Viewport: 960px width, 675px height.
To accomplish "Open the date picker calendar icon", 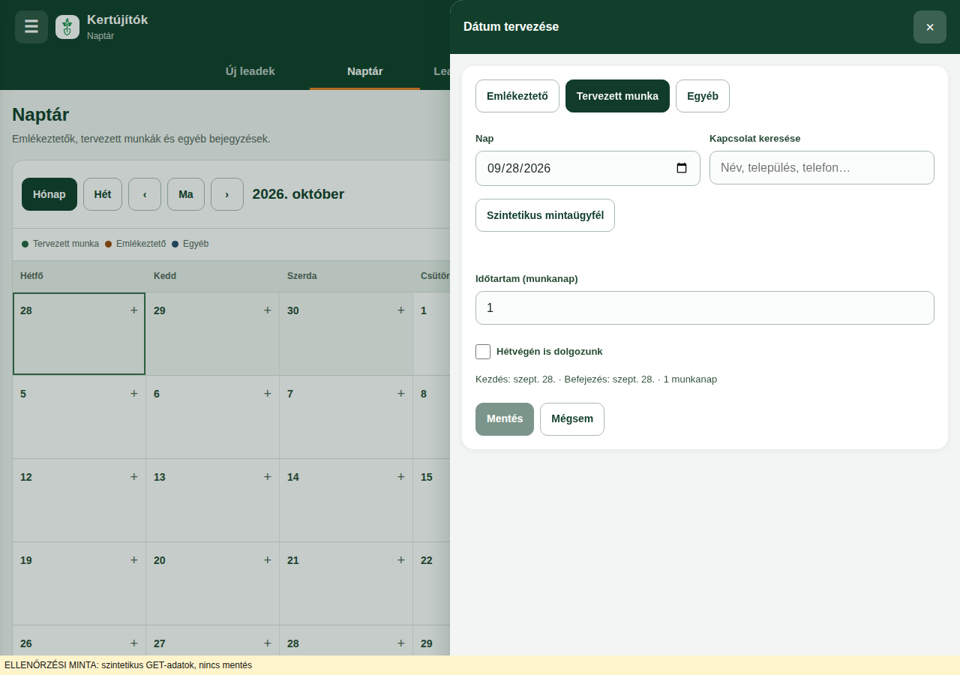I will [x=682, y=168].
